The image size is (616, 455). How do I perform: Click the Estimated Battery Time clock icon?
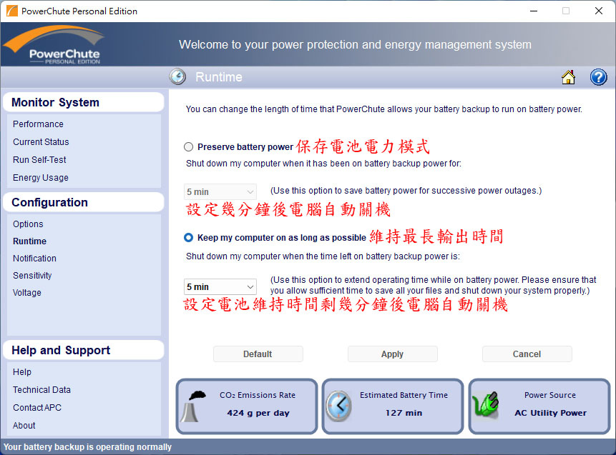(338, 406)
